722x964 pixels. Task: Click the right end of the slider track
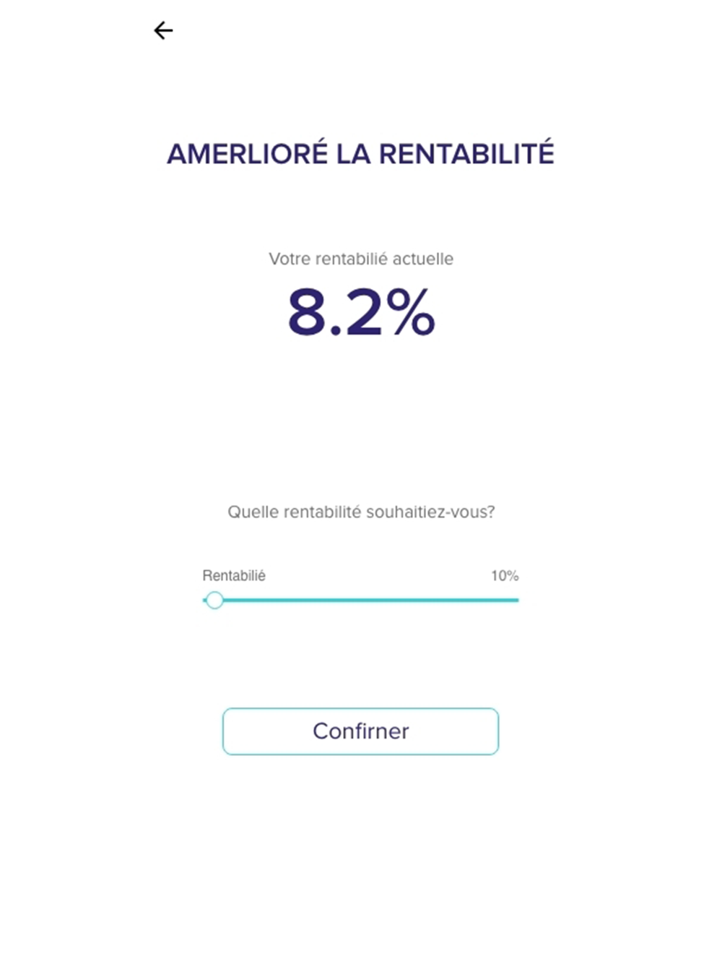(516, 601)
